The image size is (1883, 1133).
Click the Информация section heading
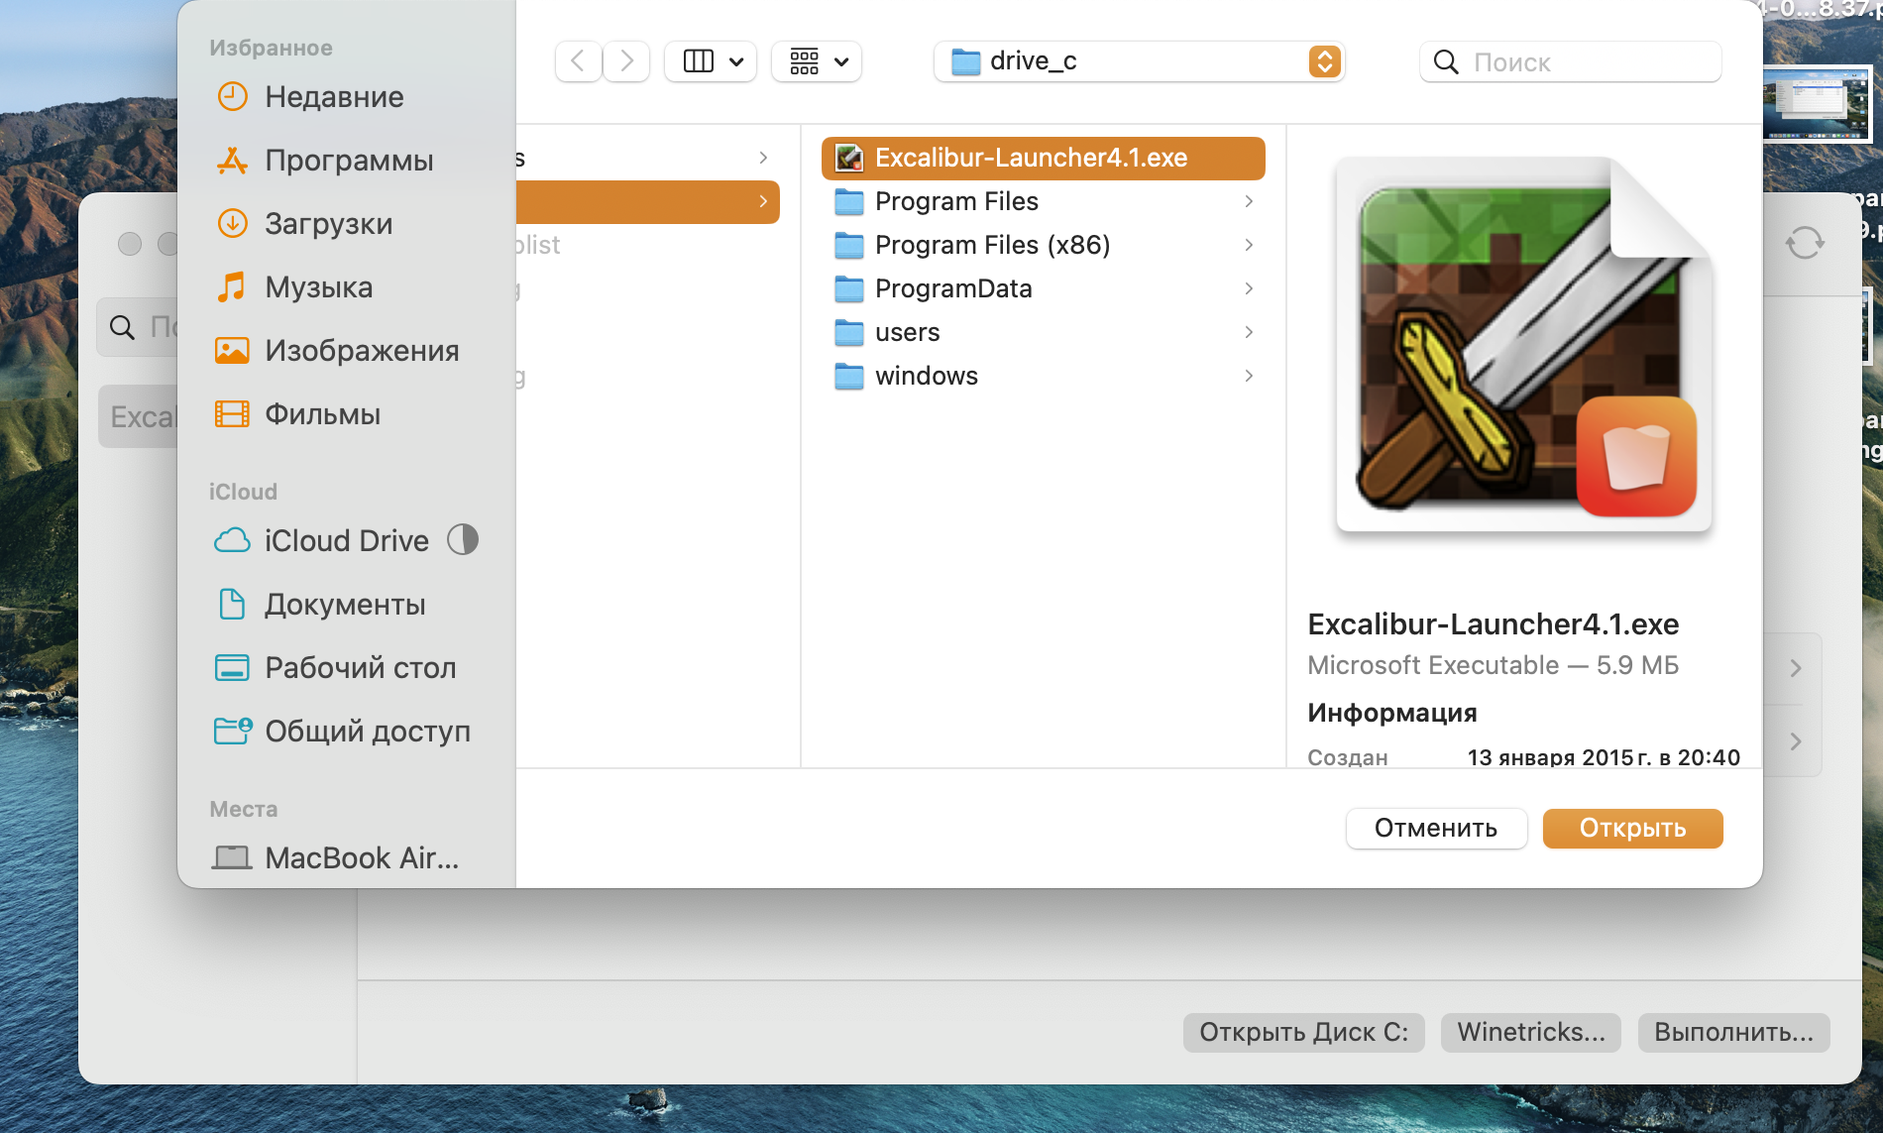coord(1392,713)
